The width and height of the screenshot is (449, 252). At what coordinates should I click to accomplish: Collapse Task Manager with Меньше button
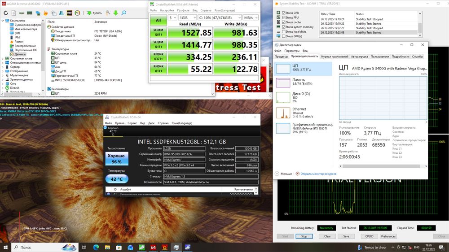(283, 174)
